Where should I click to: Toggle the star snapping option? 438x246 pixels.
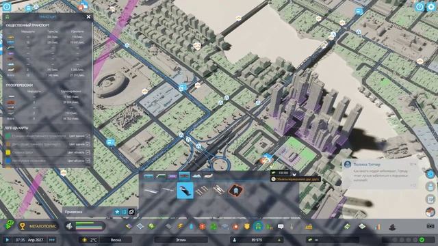[117, 212]
